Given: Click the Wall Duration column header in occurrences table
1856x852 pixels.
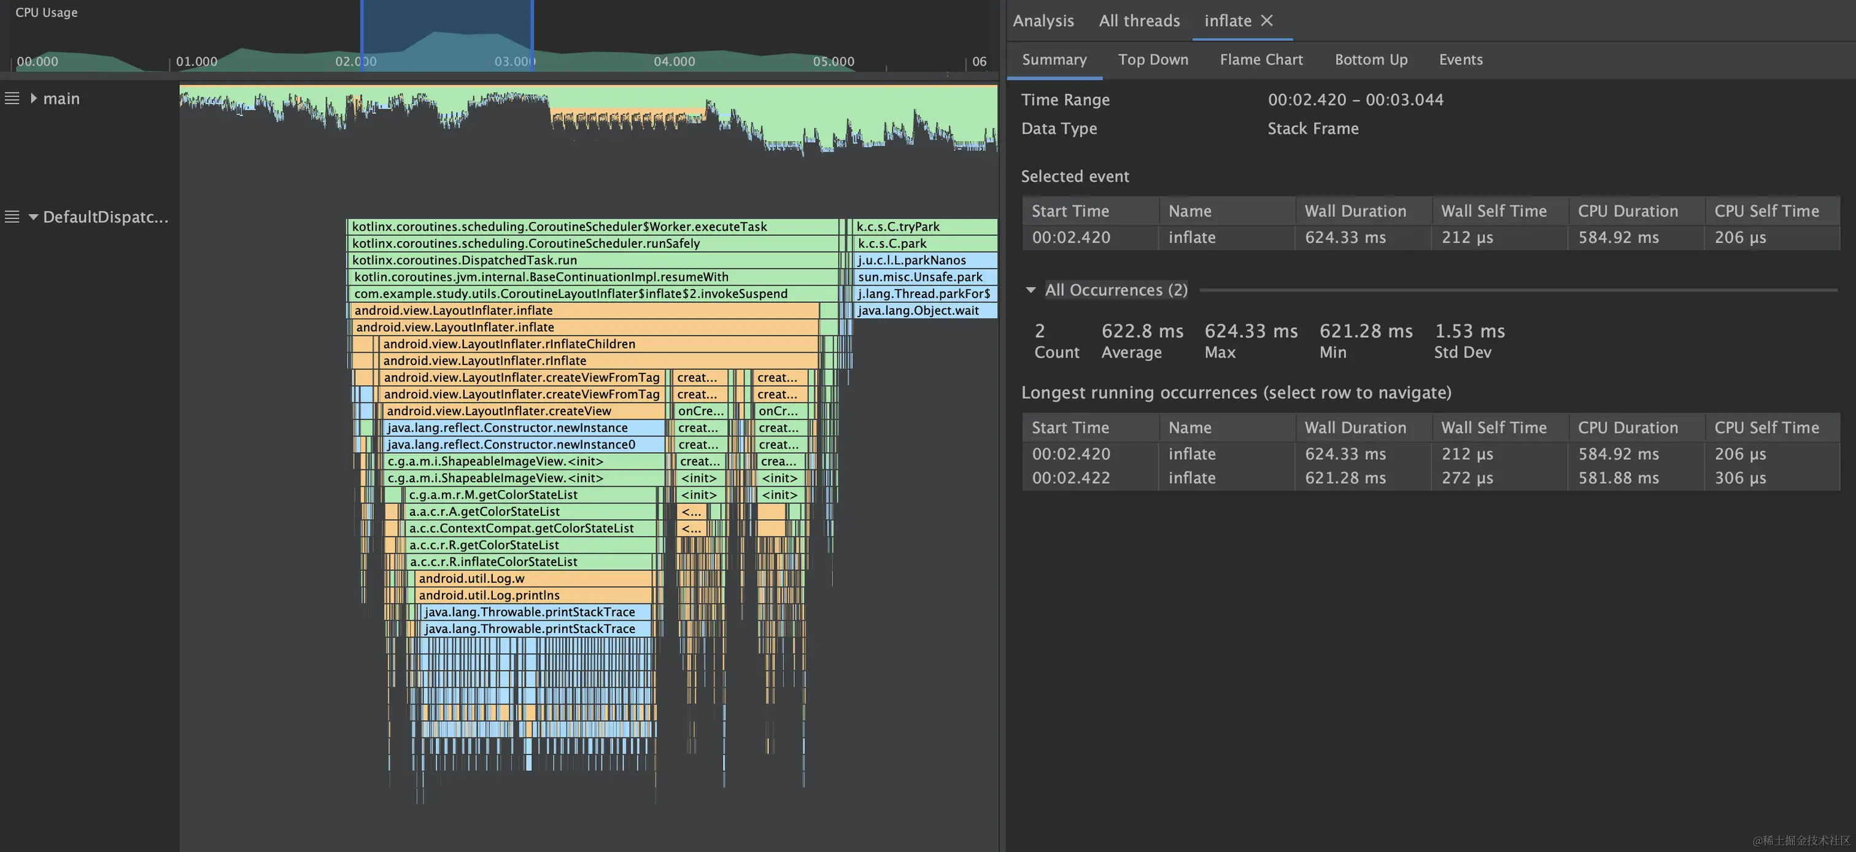Looking at the screenshot, I should point(1355,428).
